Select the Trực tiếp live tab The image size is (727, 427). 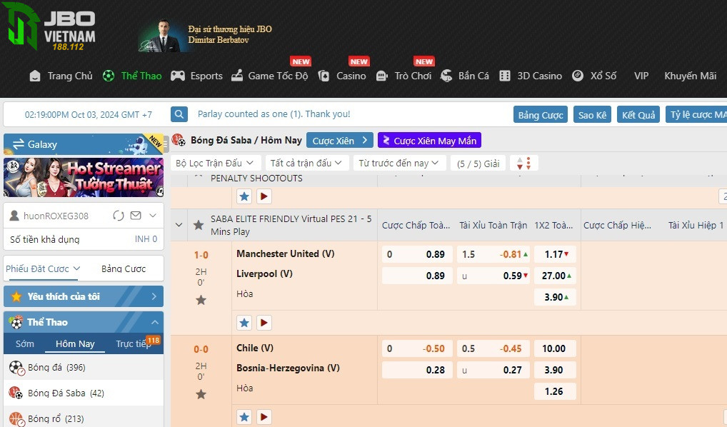point(133,343)
